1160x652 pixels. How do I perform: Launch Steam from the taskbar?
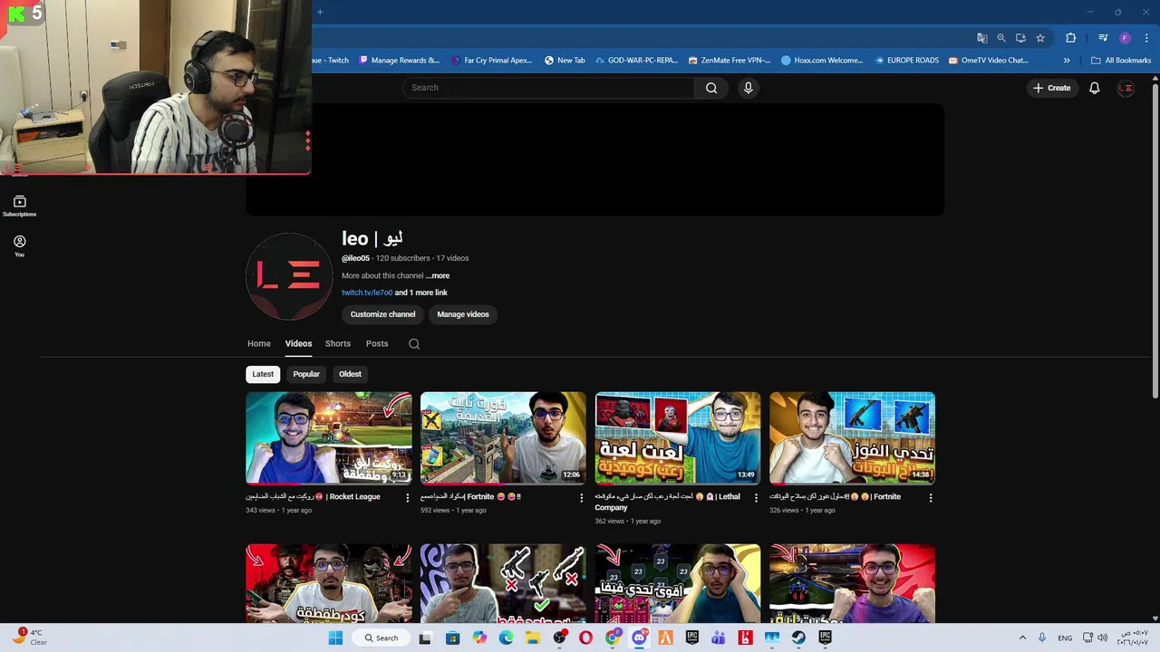[x=798, y=638]
